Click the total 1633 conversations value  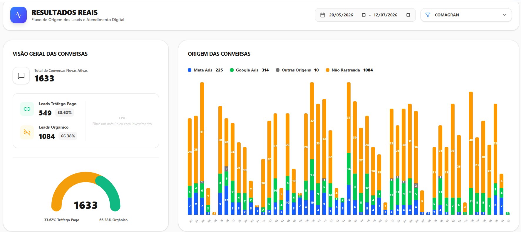(44, 79)
